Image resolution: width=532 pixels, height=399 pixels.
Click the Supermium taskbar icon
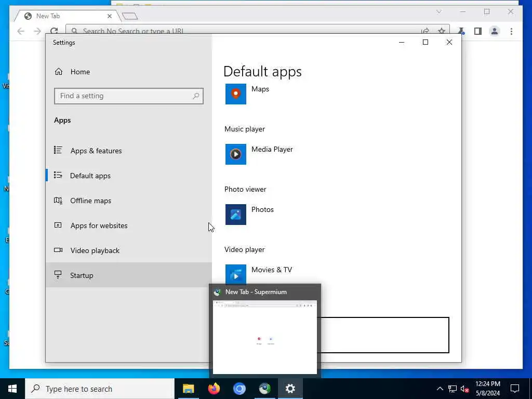[264, 389]
